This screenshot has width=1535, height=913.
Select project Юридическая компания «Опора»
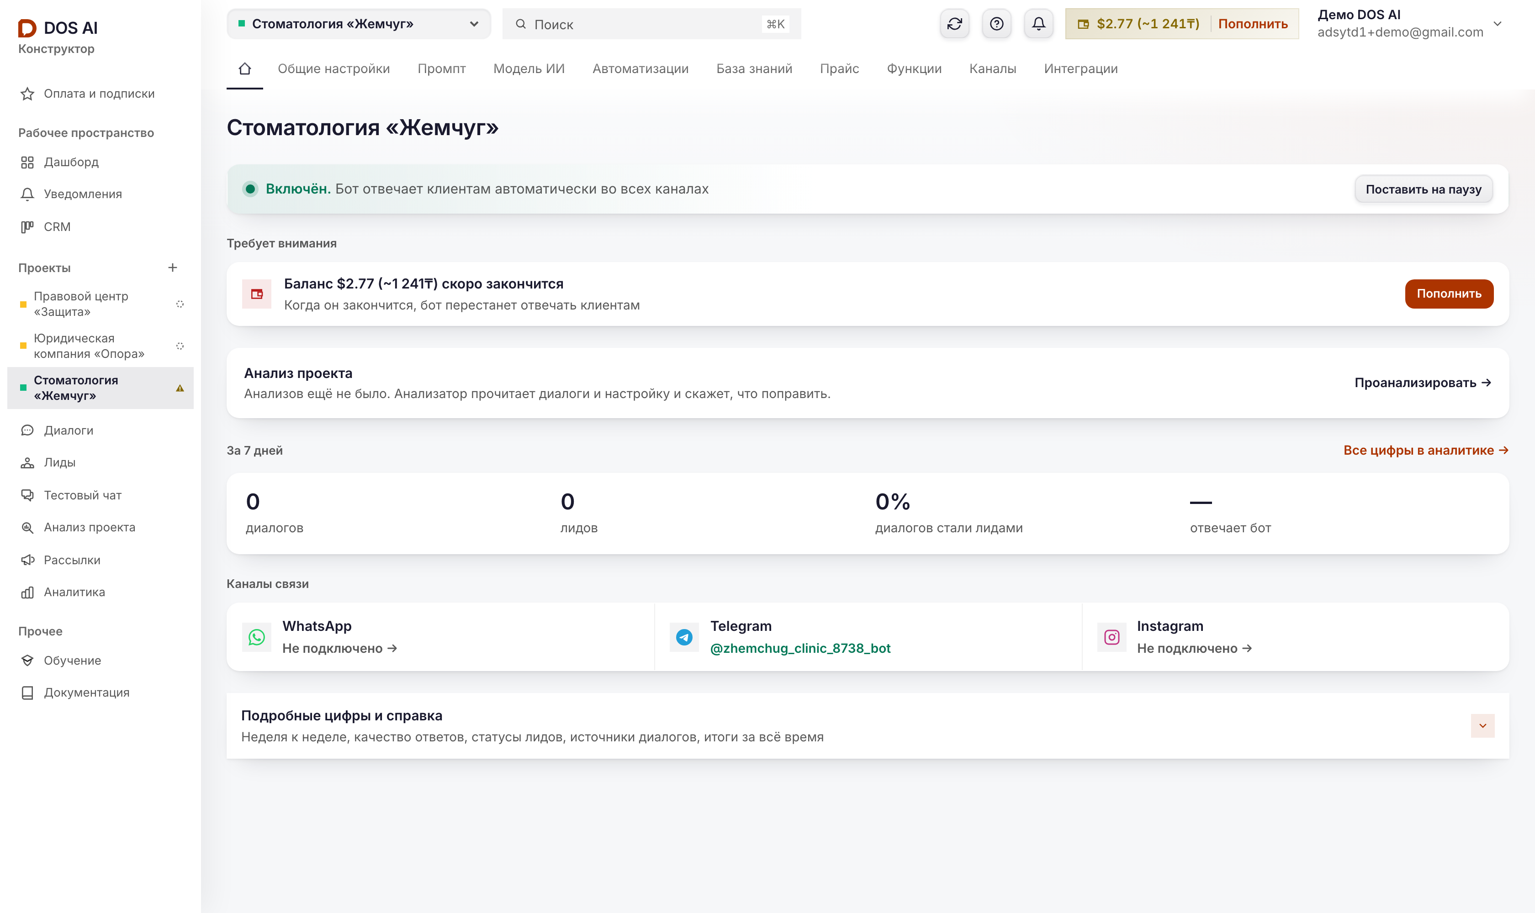101,346
